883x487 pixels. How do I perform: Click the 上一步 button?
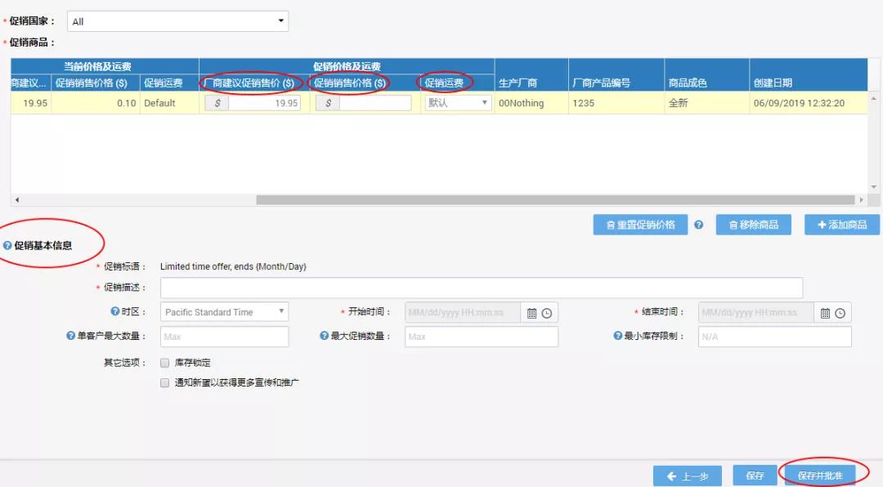pos(688,475)
